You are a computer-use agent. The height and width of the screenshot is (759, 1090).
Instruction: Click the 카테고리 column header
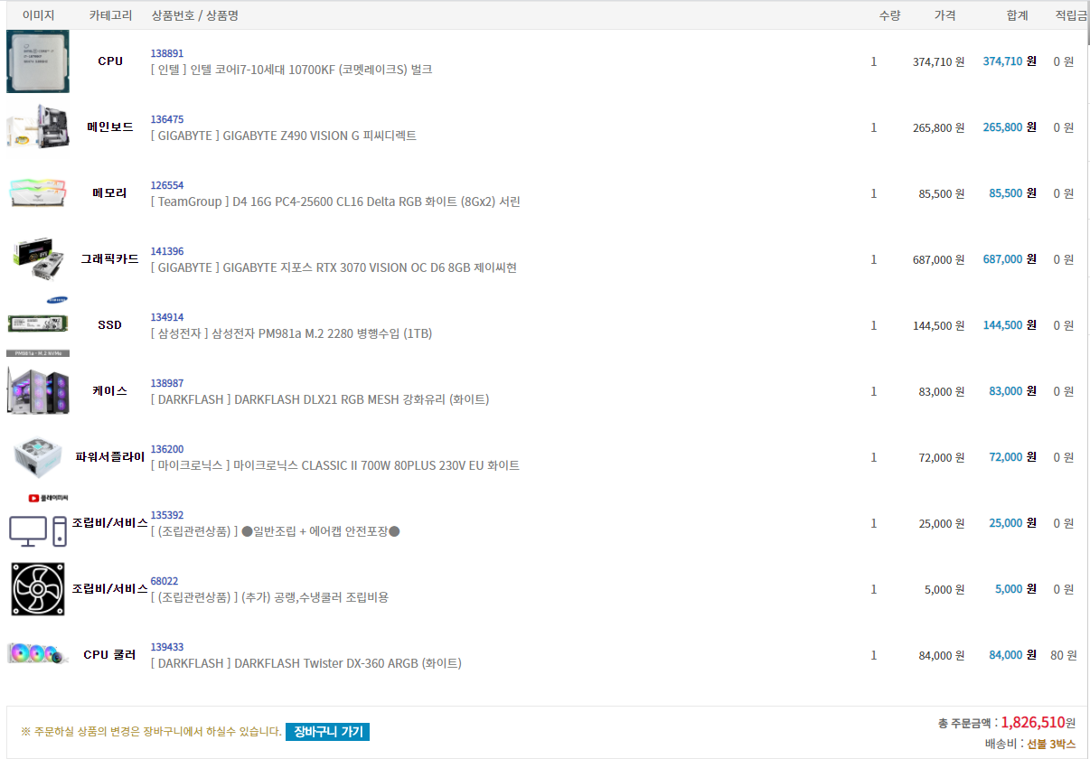coord(110,15)
